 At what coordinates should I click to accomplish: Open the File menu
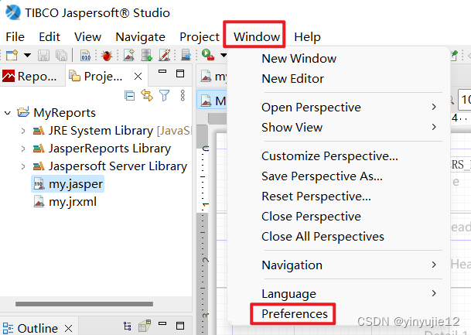15,37
